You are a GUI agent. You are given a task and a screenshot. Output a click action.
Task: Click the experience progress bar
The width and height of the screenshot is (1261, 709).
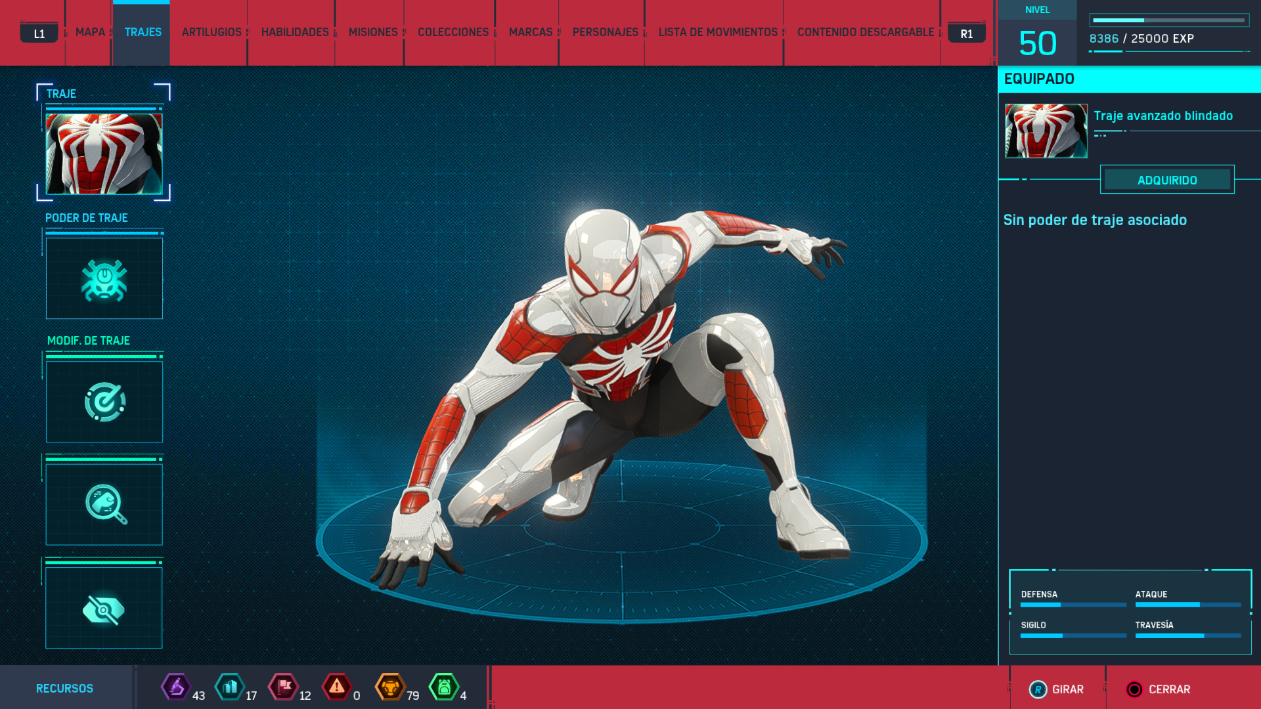[x=1168, y=20]
